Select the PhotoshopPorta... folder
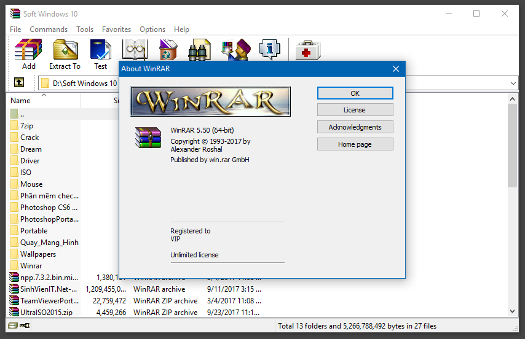The image size is (525, 339). (x=49, y=219)
